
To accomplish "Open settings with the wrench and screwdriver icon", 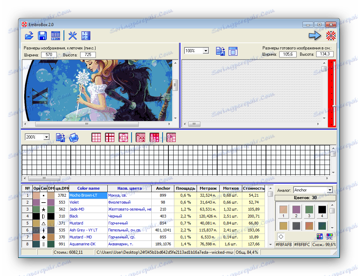I will (x=73, y=36).
